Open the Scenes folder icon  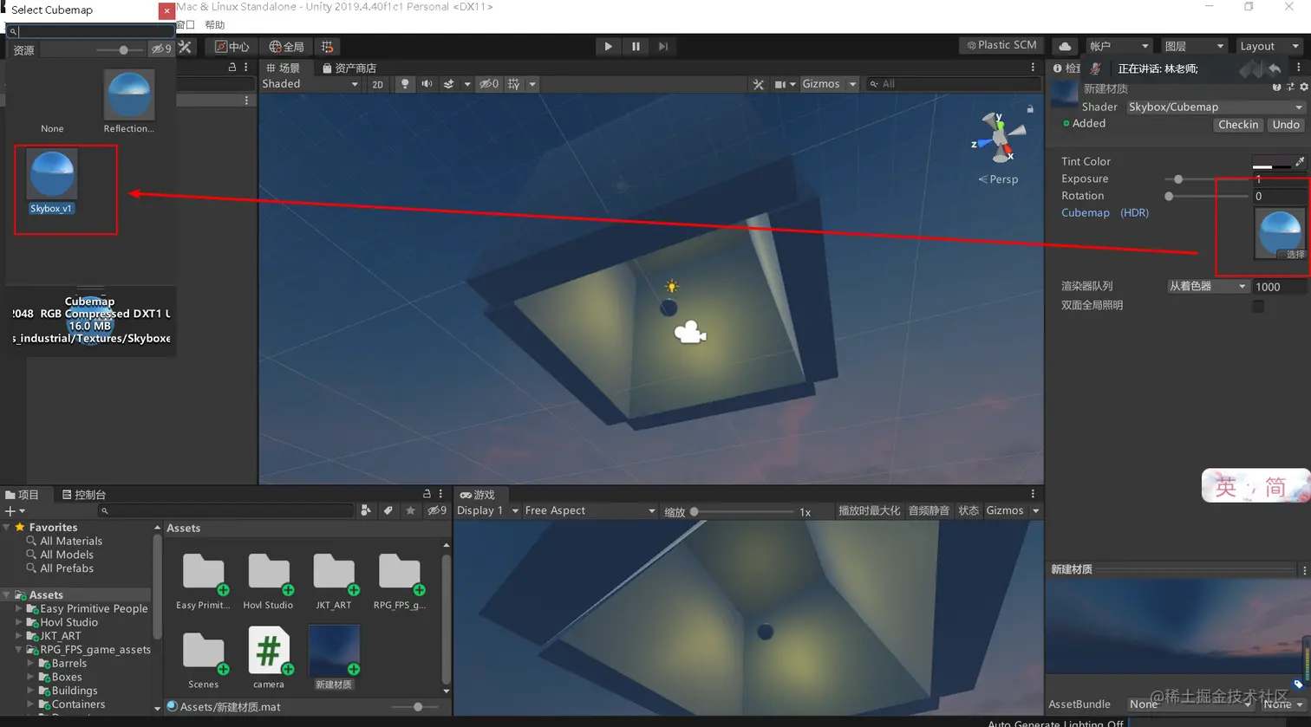204,652
